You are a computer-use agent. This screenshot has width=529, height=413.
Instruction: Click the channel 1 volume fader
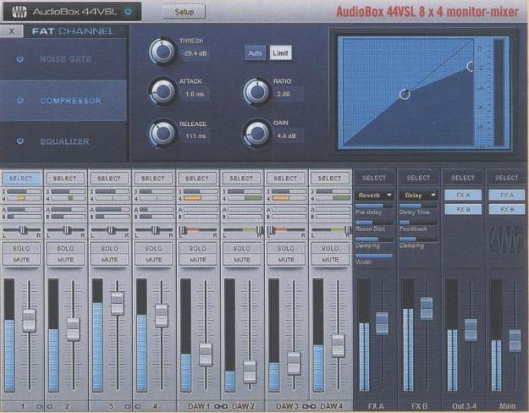[29, 320]
